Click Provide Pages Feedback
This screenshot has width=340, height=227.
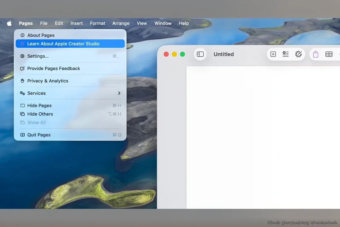point(54,68)
